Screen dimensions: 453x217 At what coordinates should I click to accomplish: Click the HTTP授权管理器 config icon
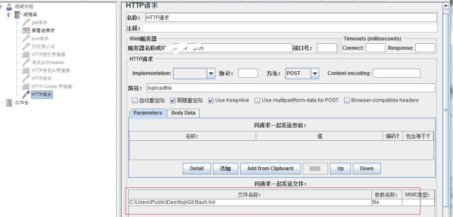click(26, 54)
